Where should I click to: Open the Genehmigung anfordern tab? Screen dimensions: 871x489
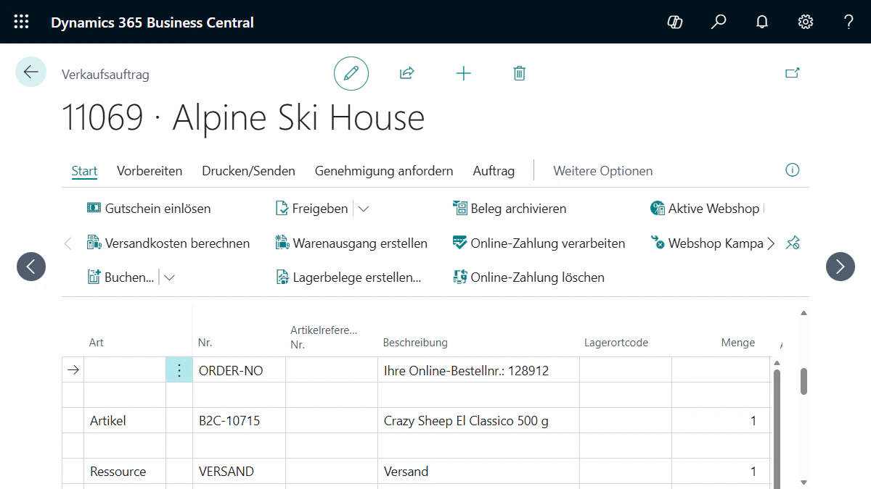click(384, 171)
